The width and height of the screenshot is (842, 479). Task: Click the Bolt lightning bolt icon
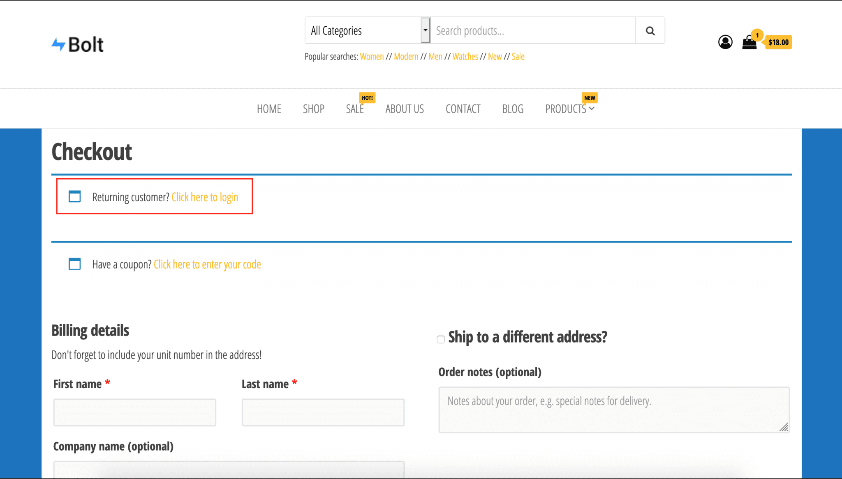pos(58,43)
